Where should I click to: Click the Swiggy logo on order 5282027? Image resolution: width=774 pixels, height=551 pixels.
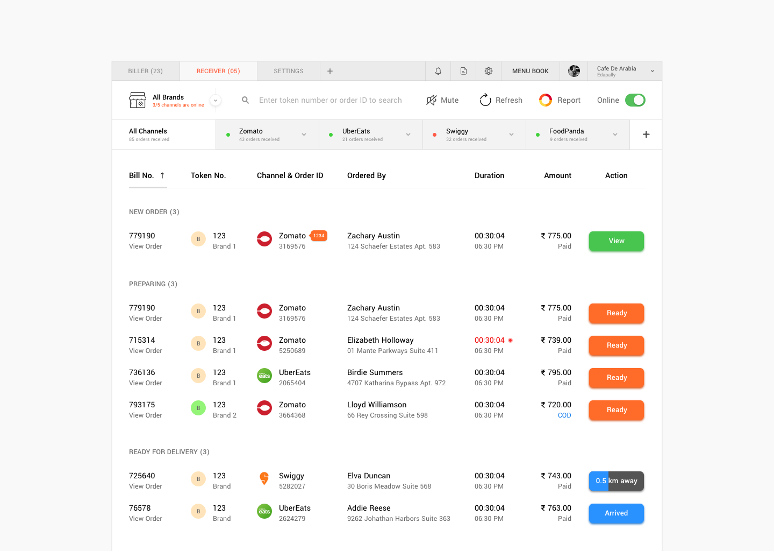264,479
